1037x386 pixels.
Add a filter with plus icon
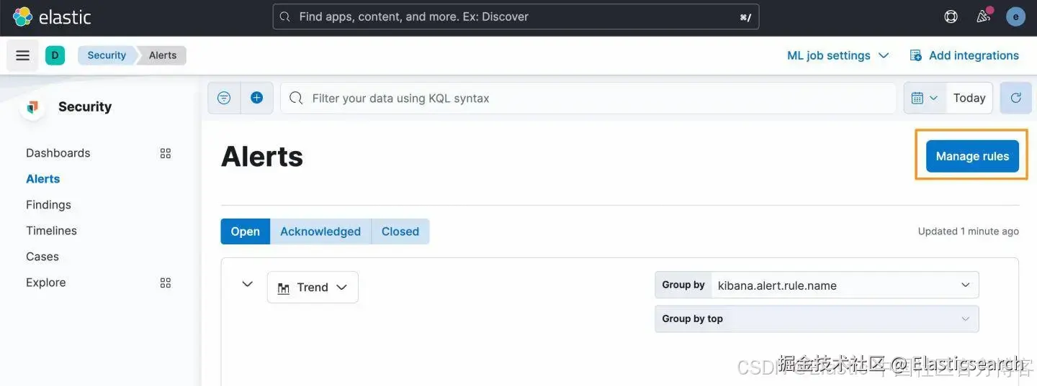point(256,98)
